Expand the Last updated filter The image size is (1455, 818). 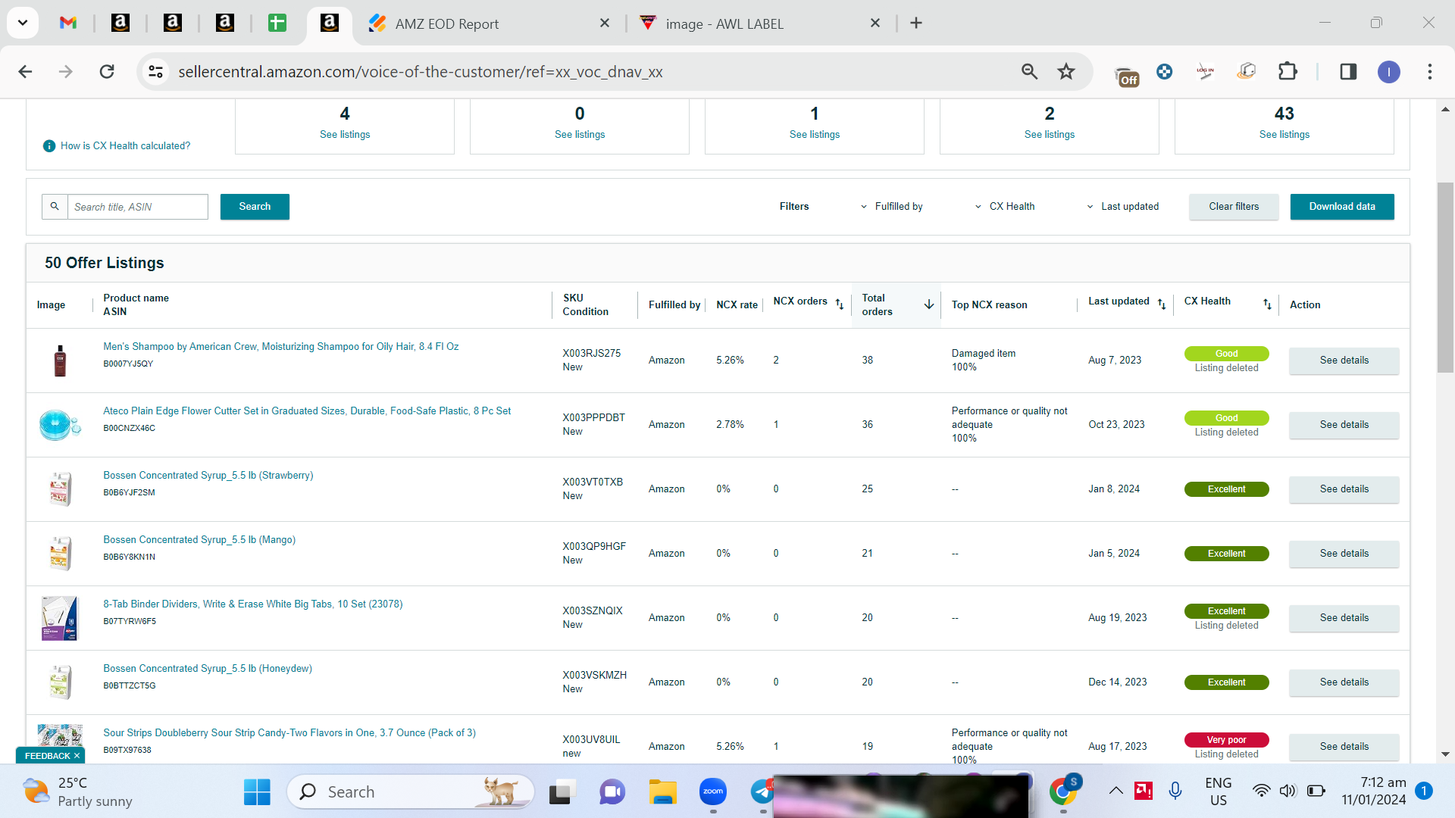pos(1123,207)
